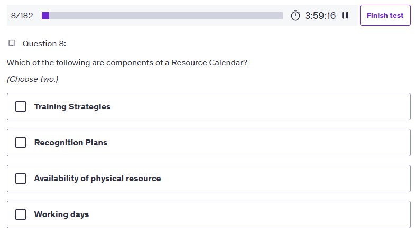The height and width of the screenshot is (234, 415).
Task: Click the purple filled part of the progress bar
Action: pos(45,15)
